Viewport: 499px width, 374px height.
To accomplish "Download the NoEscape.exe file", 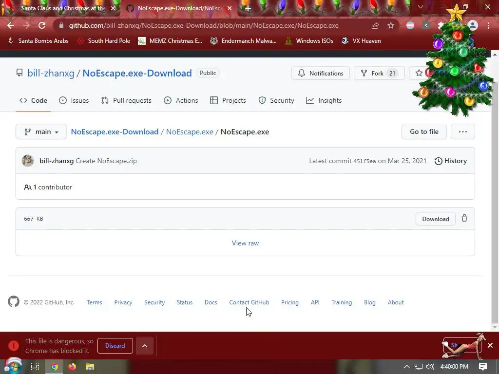I will (x=436, y=219).
